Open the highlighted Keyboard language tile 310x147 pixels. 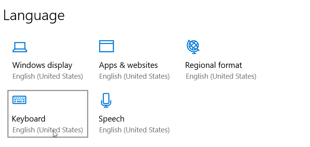[x=48, y=114]
